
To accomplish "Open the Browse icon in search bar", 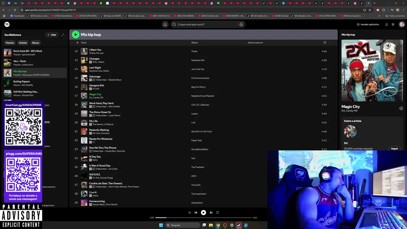I will 241,24.
